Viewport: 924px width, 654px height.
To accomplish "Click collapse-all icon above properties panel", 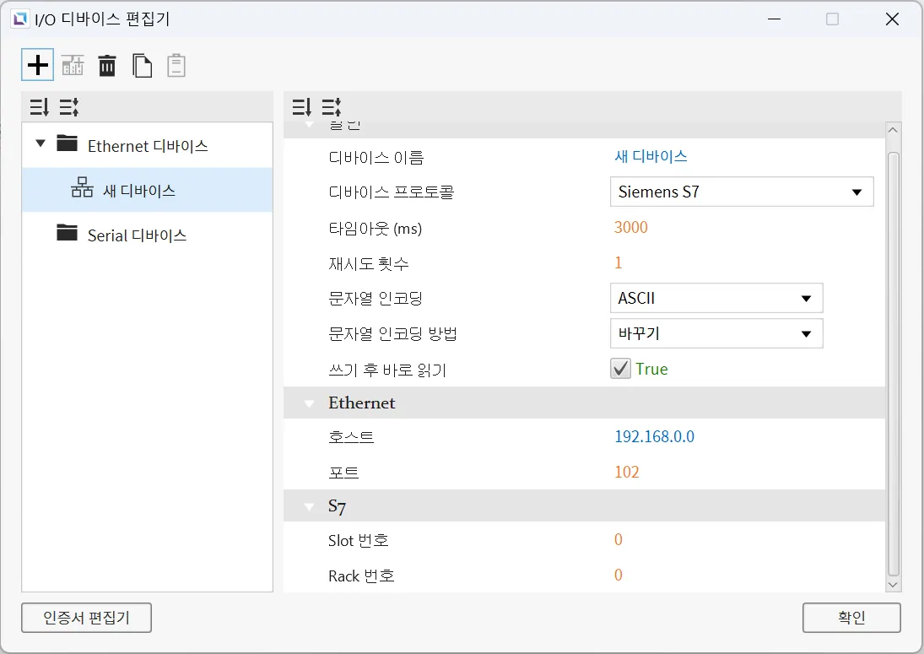I will click(x=331, y=107).
